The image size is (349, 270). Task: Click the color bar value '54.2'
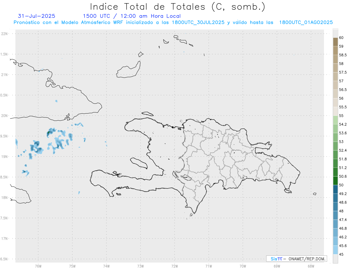343,124
